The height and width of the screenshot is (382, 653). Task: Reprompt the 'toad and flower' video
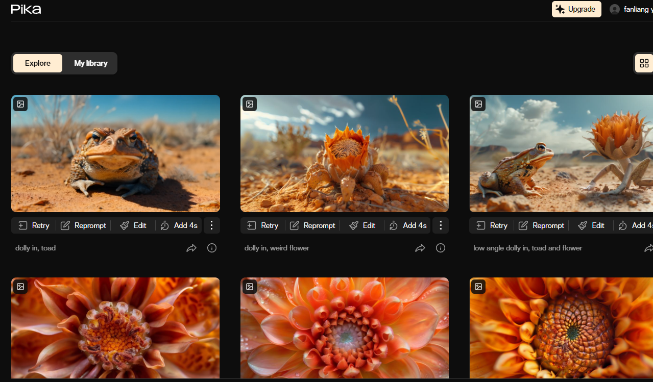click(x=542, y=225)
